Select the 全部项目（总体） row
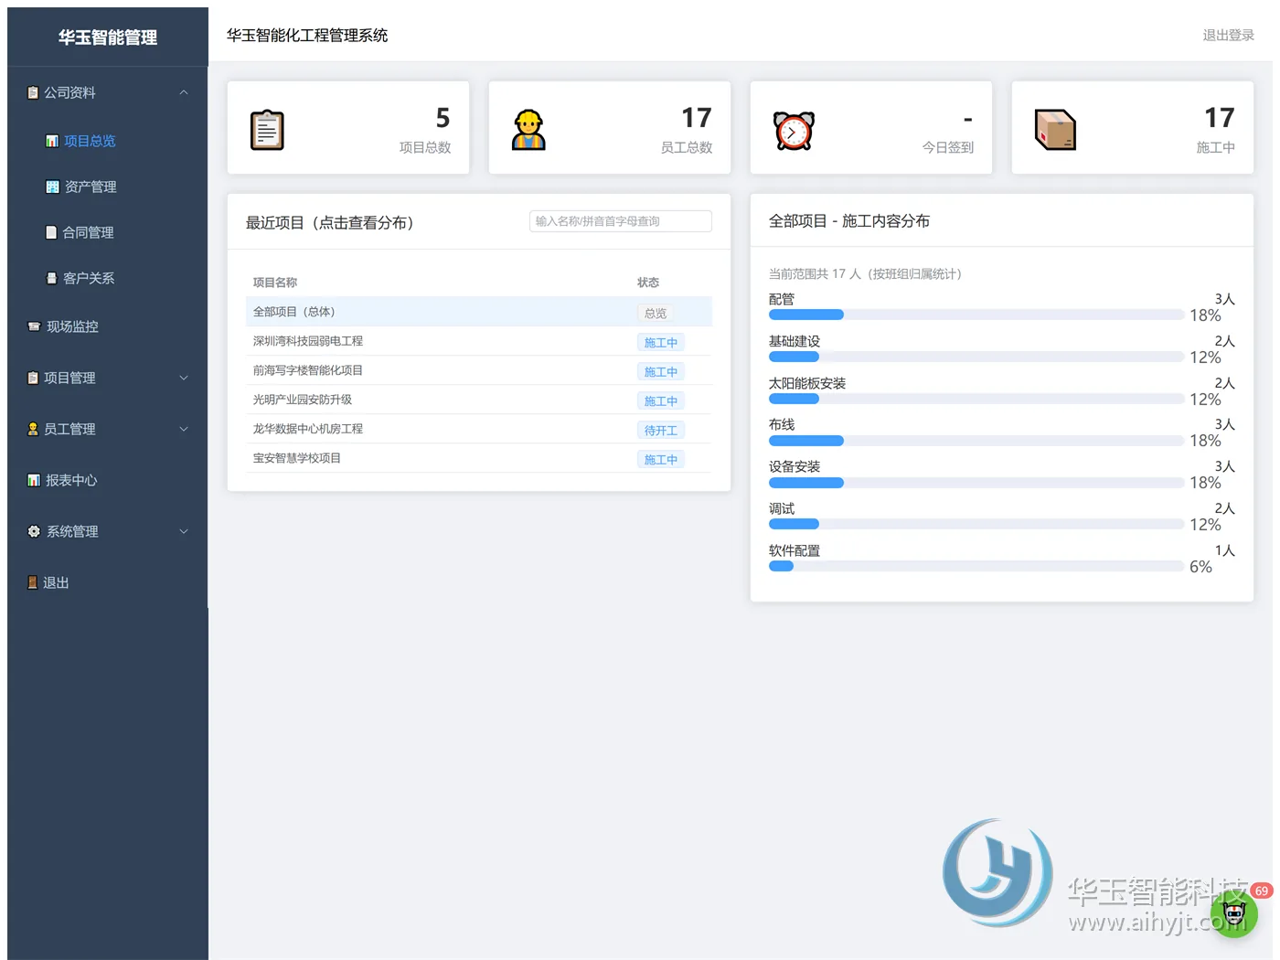This screenshot has height=960, width=1280. (479, 312)
